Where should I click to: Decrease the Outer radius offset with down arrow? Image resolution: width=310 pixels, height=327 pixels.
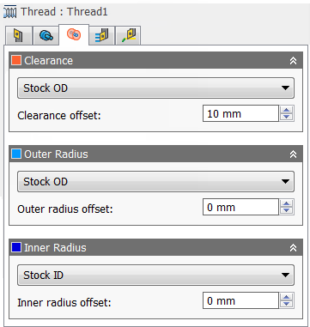coord(287,211)
